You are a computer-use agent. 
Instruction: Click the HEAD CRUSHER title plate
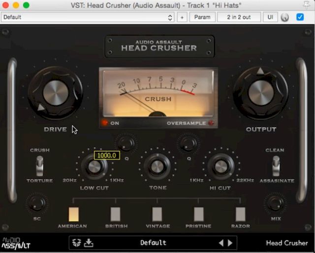click(x=159, y=47)
